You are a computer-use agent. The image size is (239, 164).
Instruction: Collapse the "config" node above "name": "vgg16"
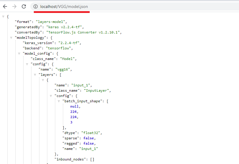pos(27,64)
